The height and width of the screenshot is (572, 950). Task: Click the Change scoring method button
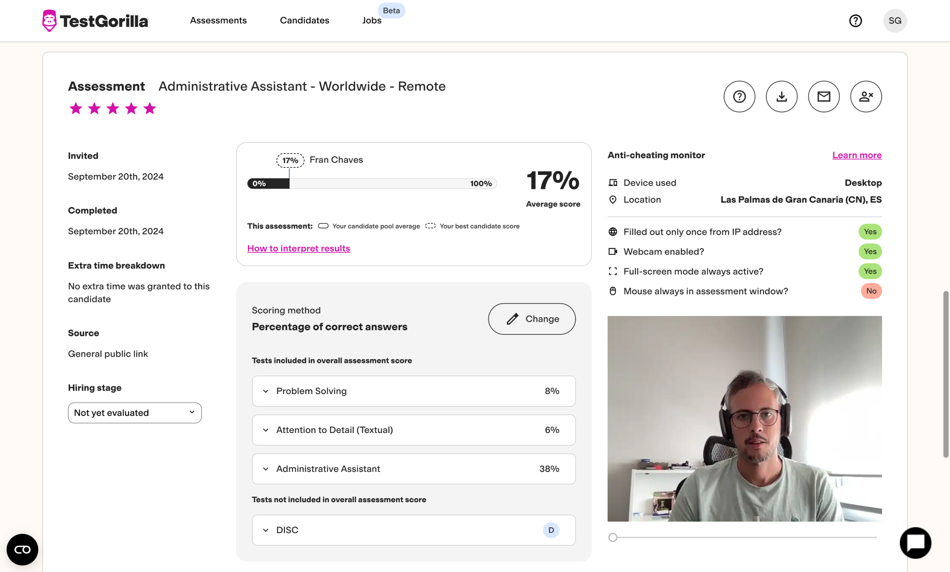[532, 319]
